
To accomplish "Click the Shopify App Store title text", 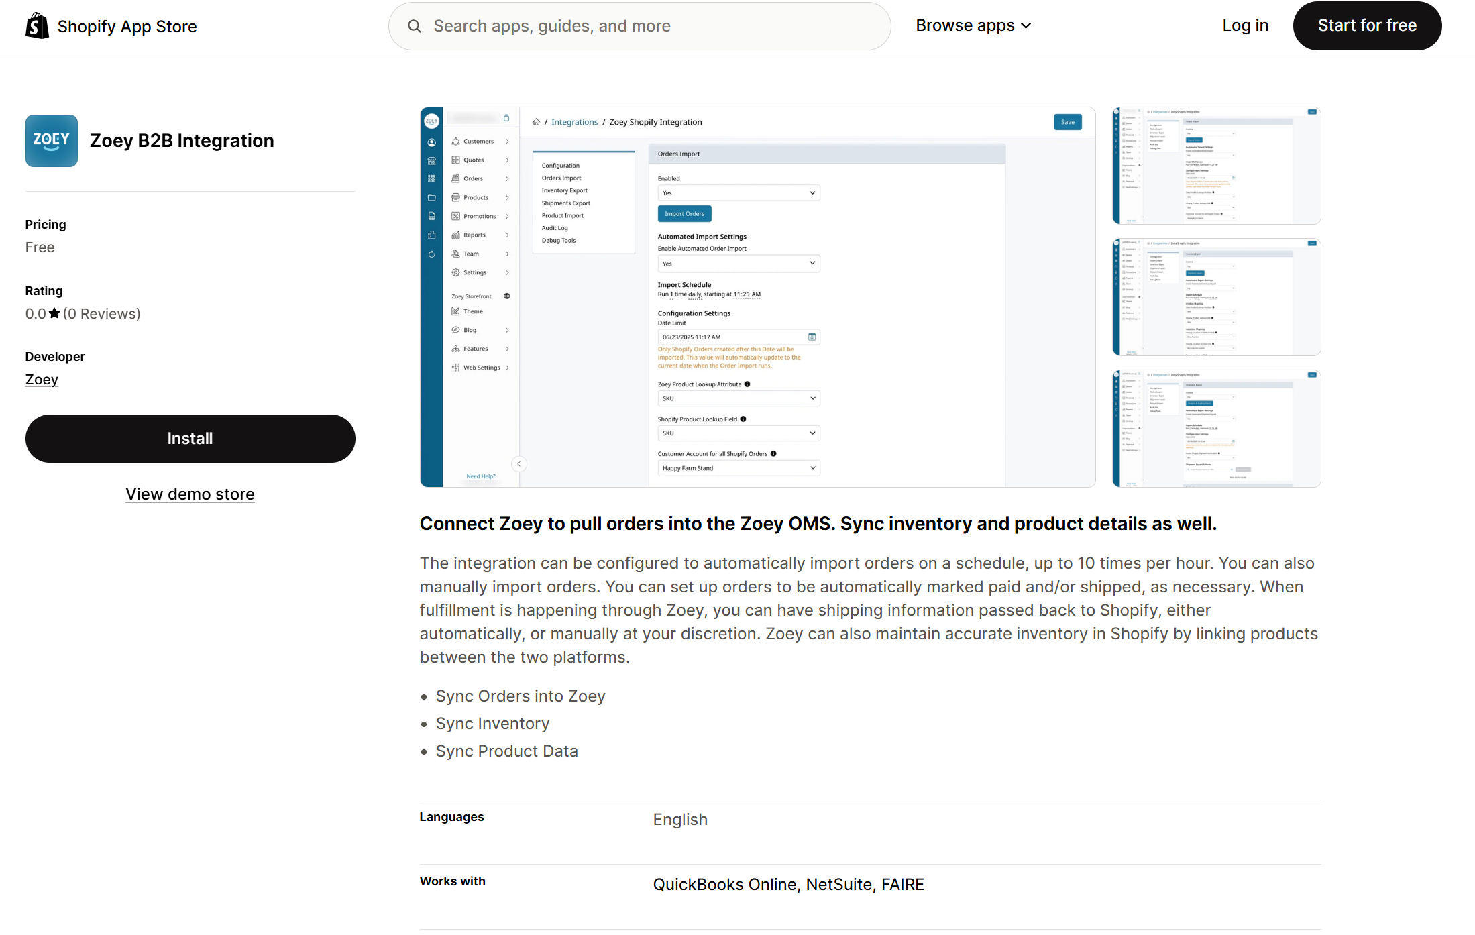I will (127, 26).
